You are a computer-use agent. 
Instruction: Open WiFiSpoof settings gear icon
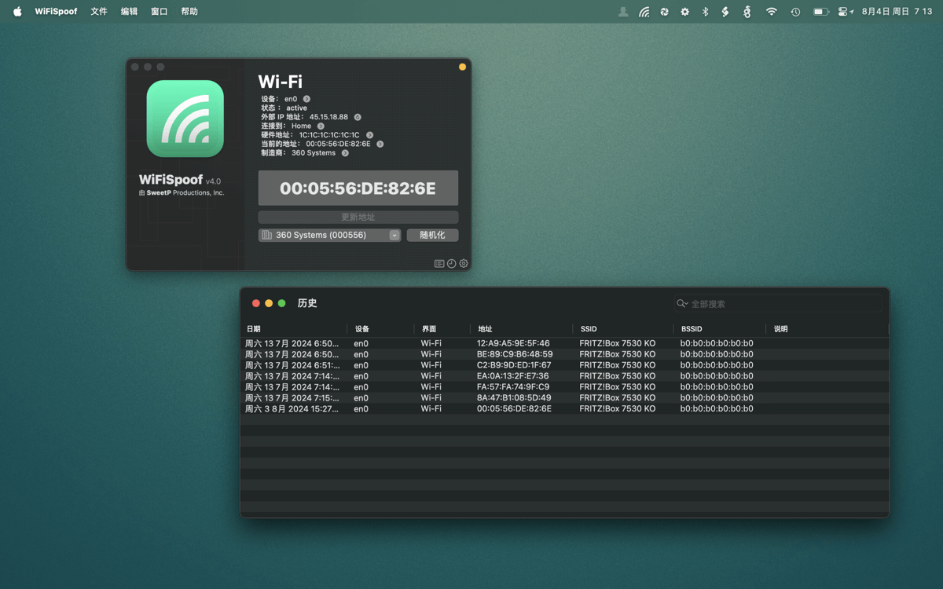[x=464, y=264]
